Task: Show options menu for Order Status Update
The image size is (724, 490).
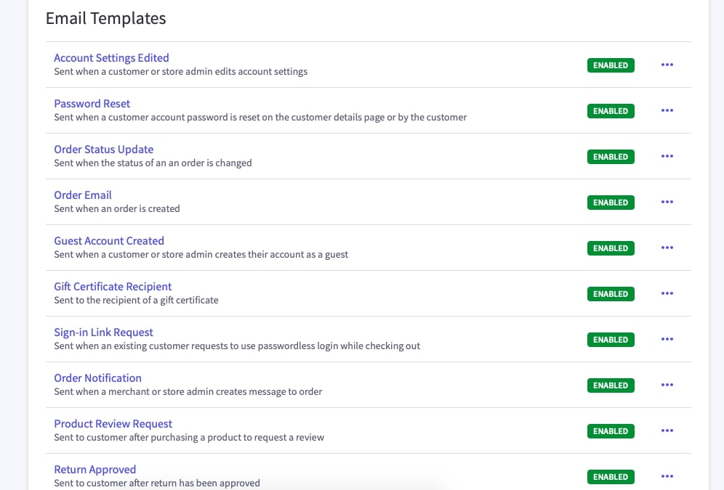Action: pyautogui.click(x=667, y=156)
